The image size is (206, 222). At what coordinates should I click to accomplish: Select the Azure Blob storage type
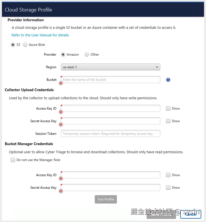click(x=25, y=45)
